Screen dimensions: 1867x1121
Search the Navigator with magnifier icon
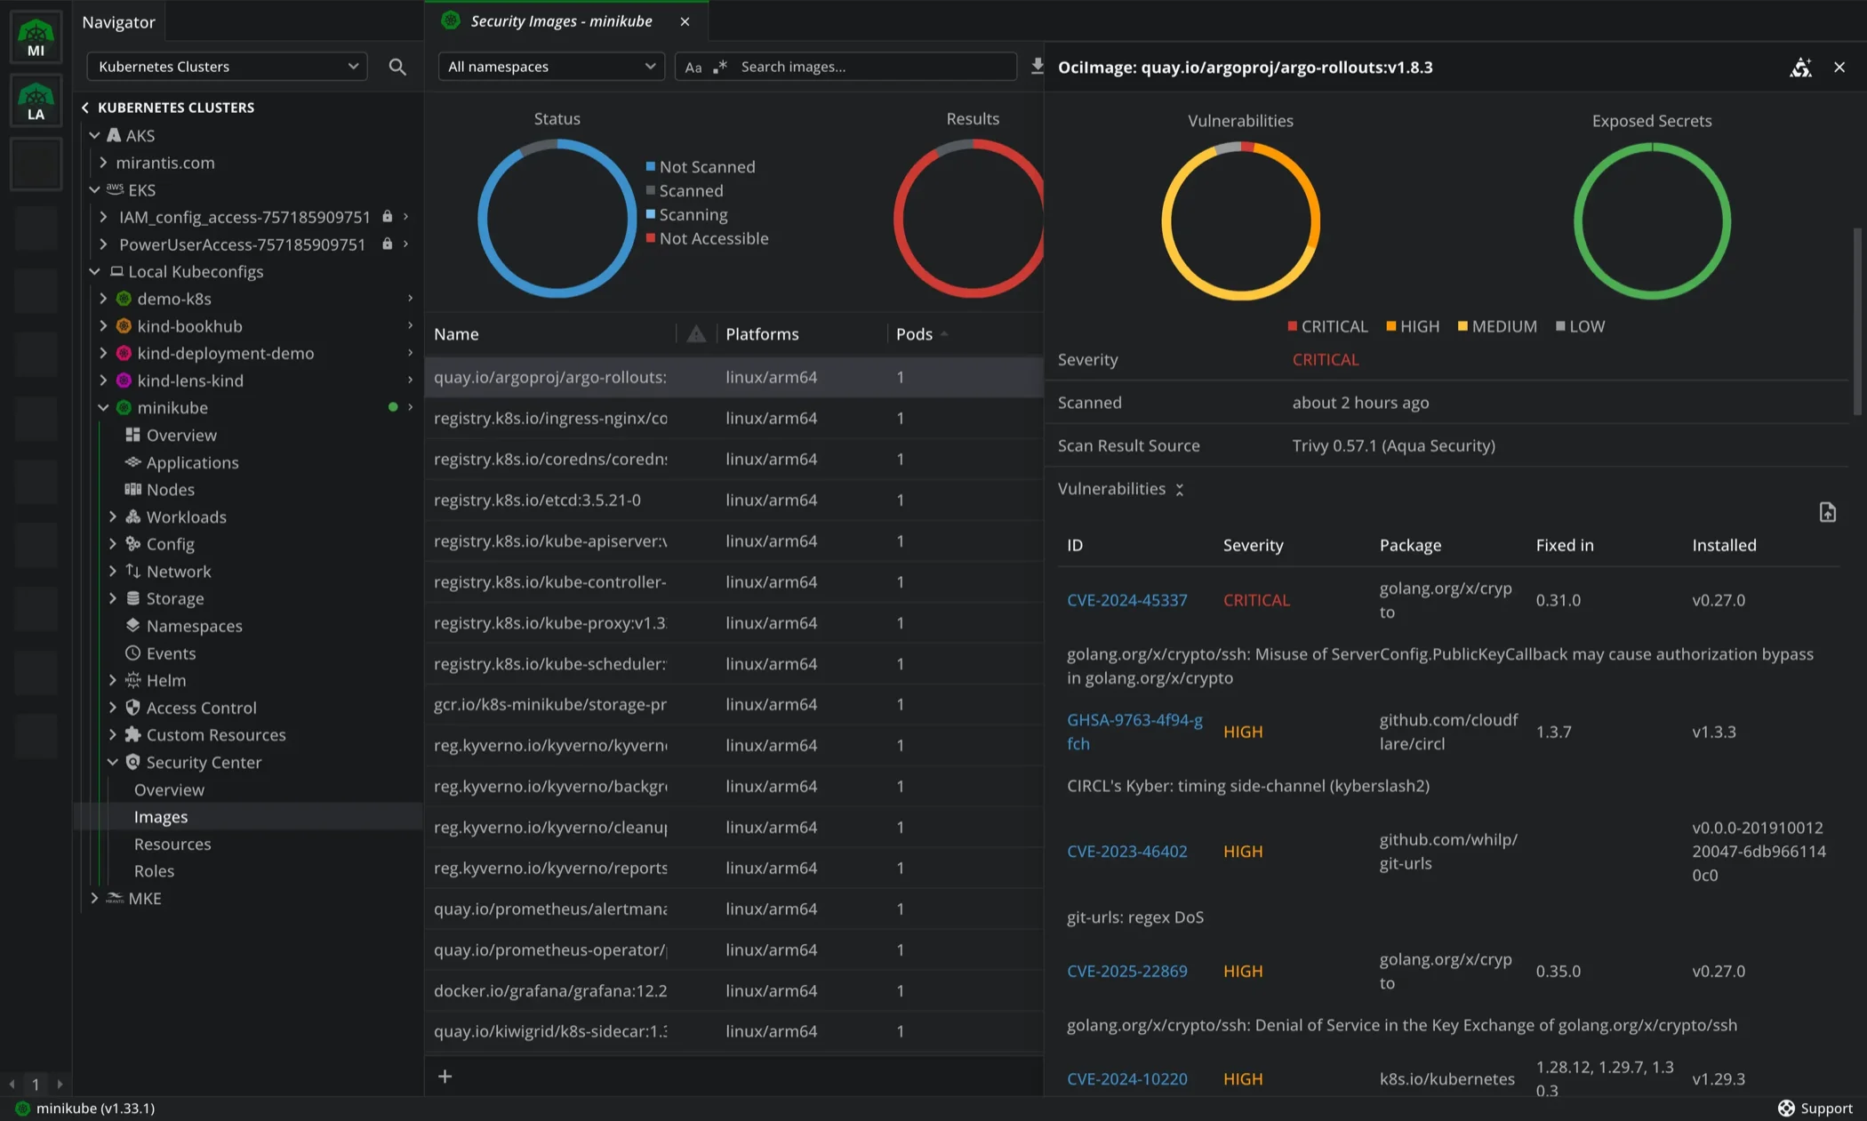397,67
